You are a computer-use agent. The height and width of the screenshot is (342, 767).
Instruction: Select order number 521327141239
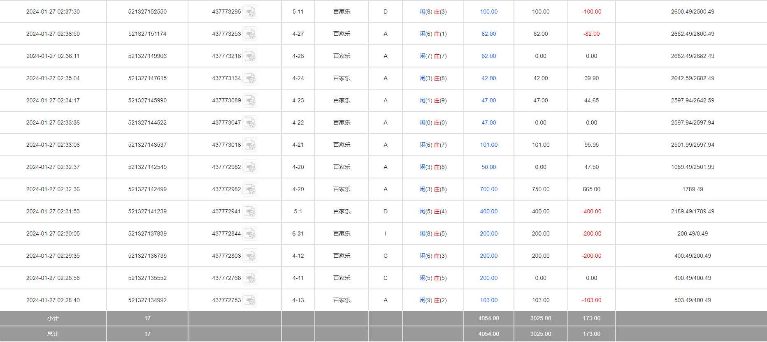[147, 211]
